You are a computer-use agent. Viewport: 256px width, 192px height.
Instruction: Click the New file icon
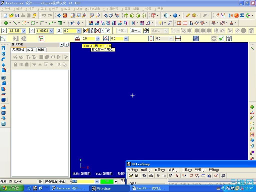5,15
